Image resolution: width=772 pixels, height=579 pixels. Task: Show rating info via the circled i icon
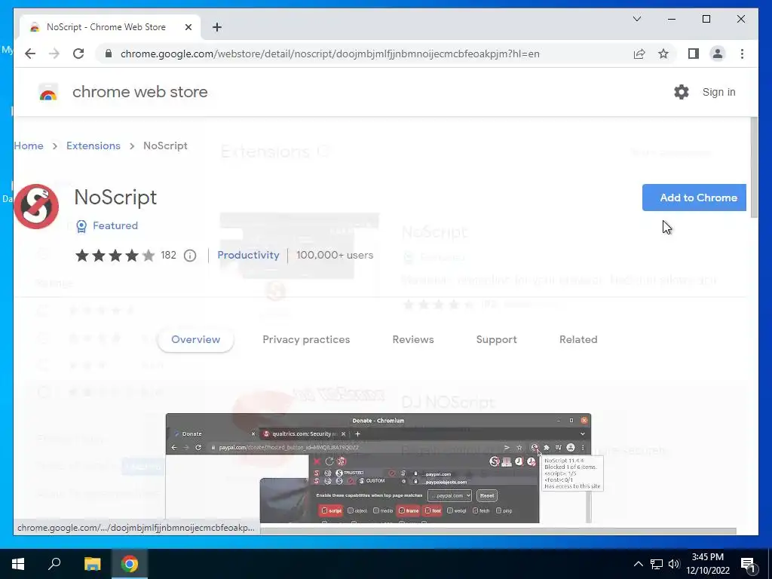190,256
